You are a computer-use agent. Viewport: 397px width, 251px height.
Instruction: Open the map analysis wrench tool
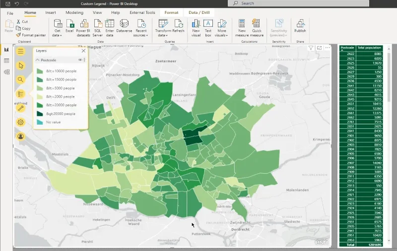pos(20,108)
